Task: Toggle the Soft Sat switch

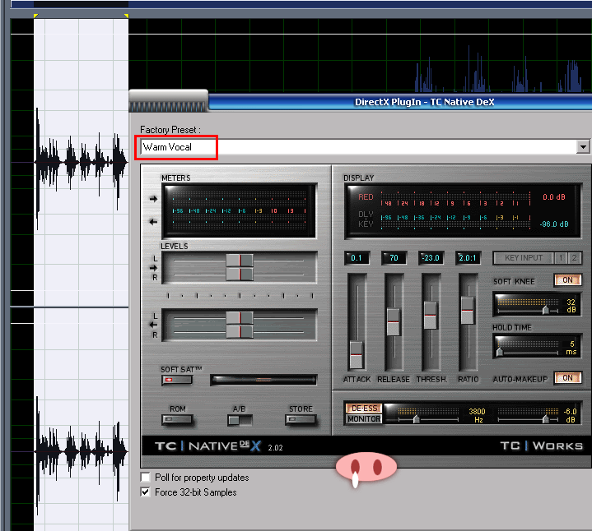Action: [x=177, y=380]
